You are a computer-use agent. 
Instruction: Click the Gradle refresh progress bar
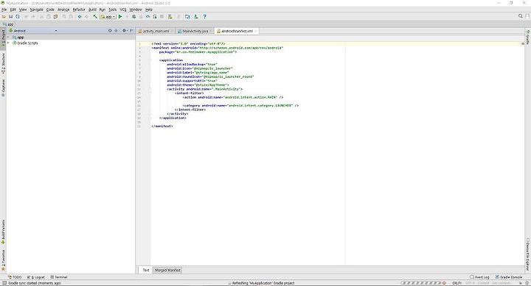click(421, 283)
